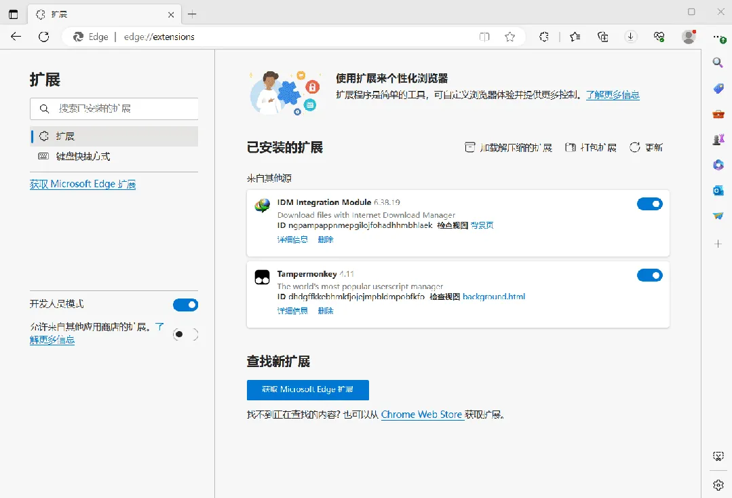This screenshot has width=732, height=498.
Task: Click the 获取 Microsoft Edge 扩展 blue button
Action: (x=307, y=389)
